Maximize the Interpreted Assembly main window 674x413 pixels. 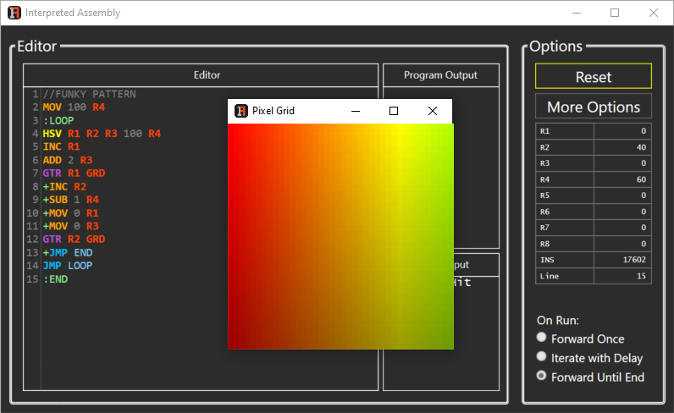(615, 13)
